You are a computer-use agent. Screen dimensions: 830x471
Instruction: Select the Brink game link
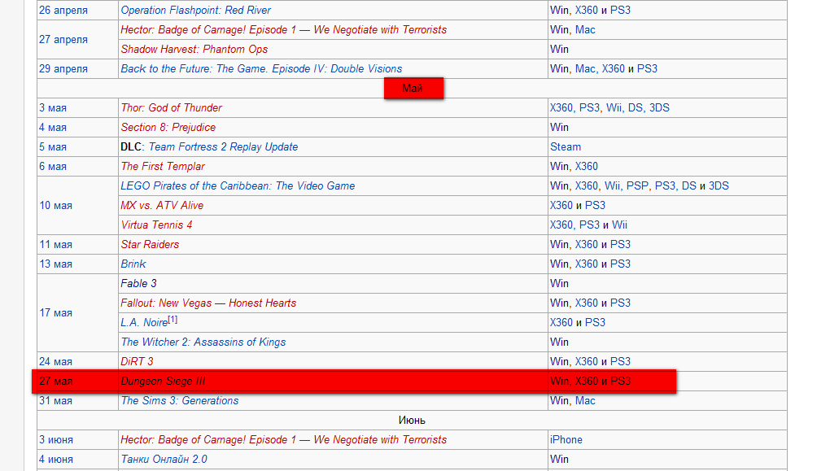[133, 264]
